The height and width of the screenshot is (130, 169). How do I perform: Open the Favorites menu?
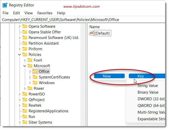45,13
